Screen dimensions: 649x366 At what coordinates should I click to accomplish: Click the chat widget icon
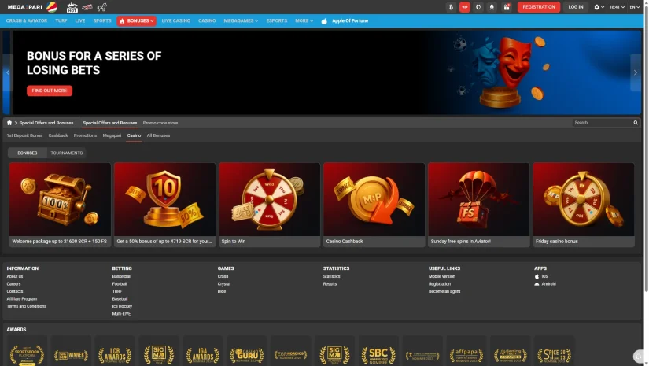[x=640, y=357]
